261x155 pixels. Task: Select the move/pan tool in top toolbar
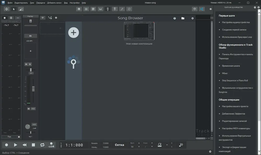click(7, 9)
